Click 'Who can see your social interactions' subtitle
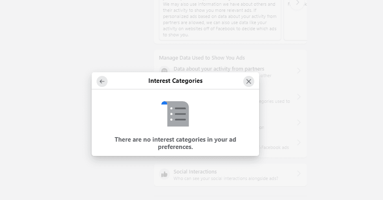The image size is (383, 200). coord(226,178)
